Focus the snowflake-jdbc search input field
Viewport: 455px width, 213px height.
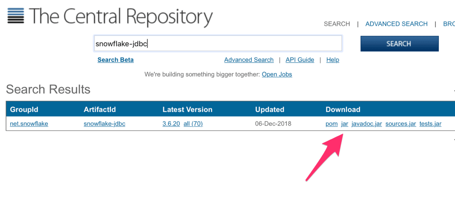click(218, 44)
